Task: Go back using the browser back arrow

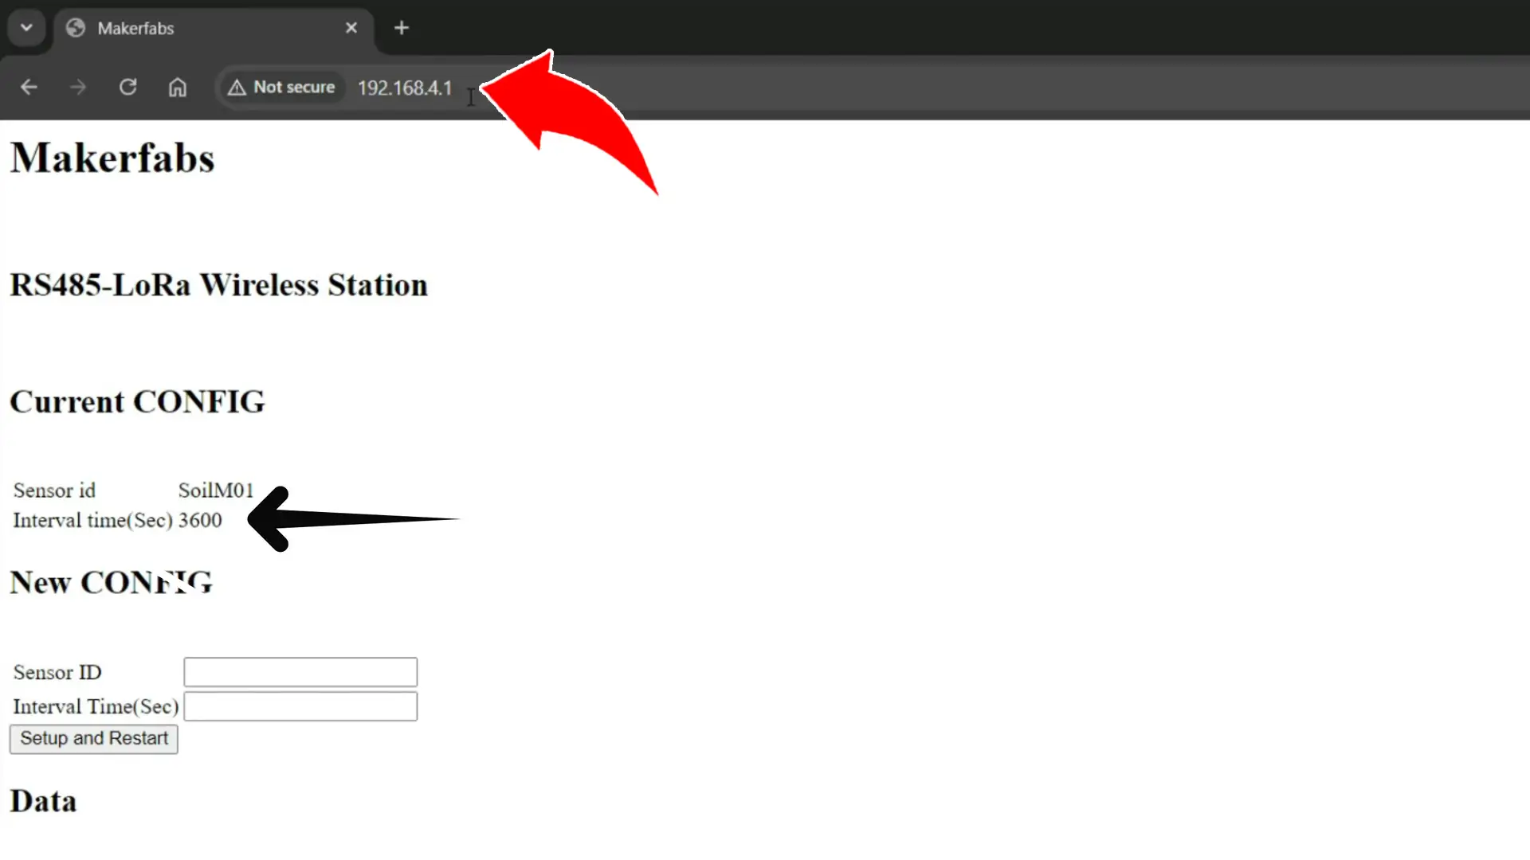Action: click(29, 87)
